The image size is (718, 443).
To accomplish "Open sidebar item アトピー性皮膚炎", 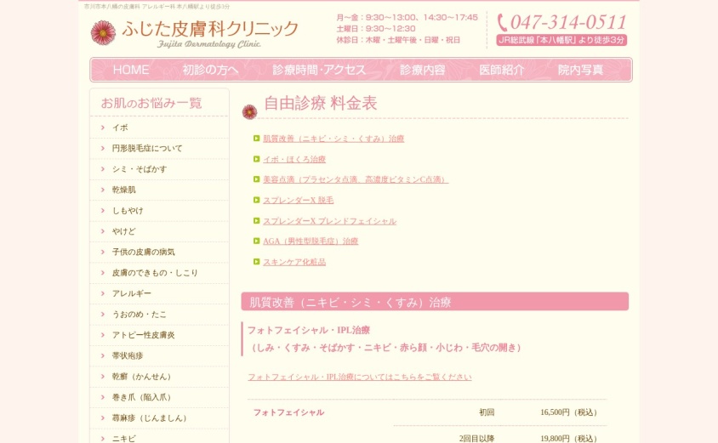I will coord(143,335).
